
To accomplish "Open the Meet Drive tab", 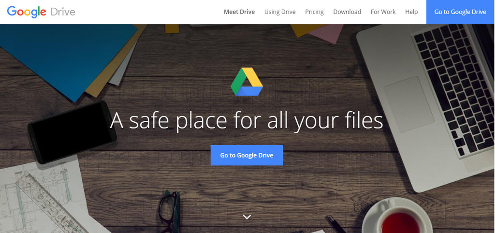I will (x=239, y=12).
